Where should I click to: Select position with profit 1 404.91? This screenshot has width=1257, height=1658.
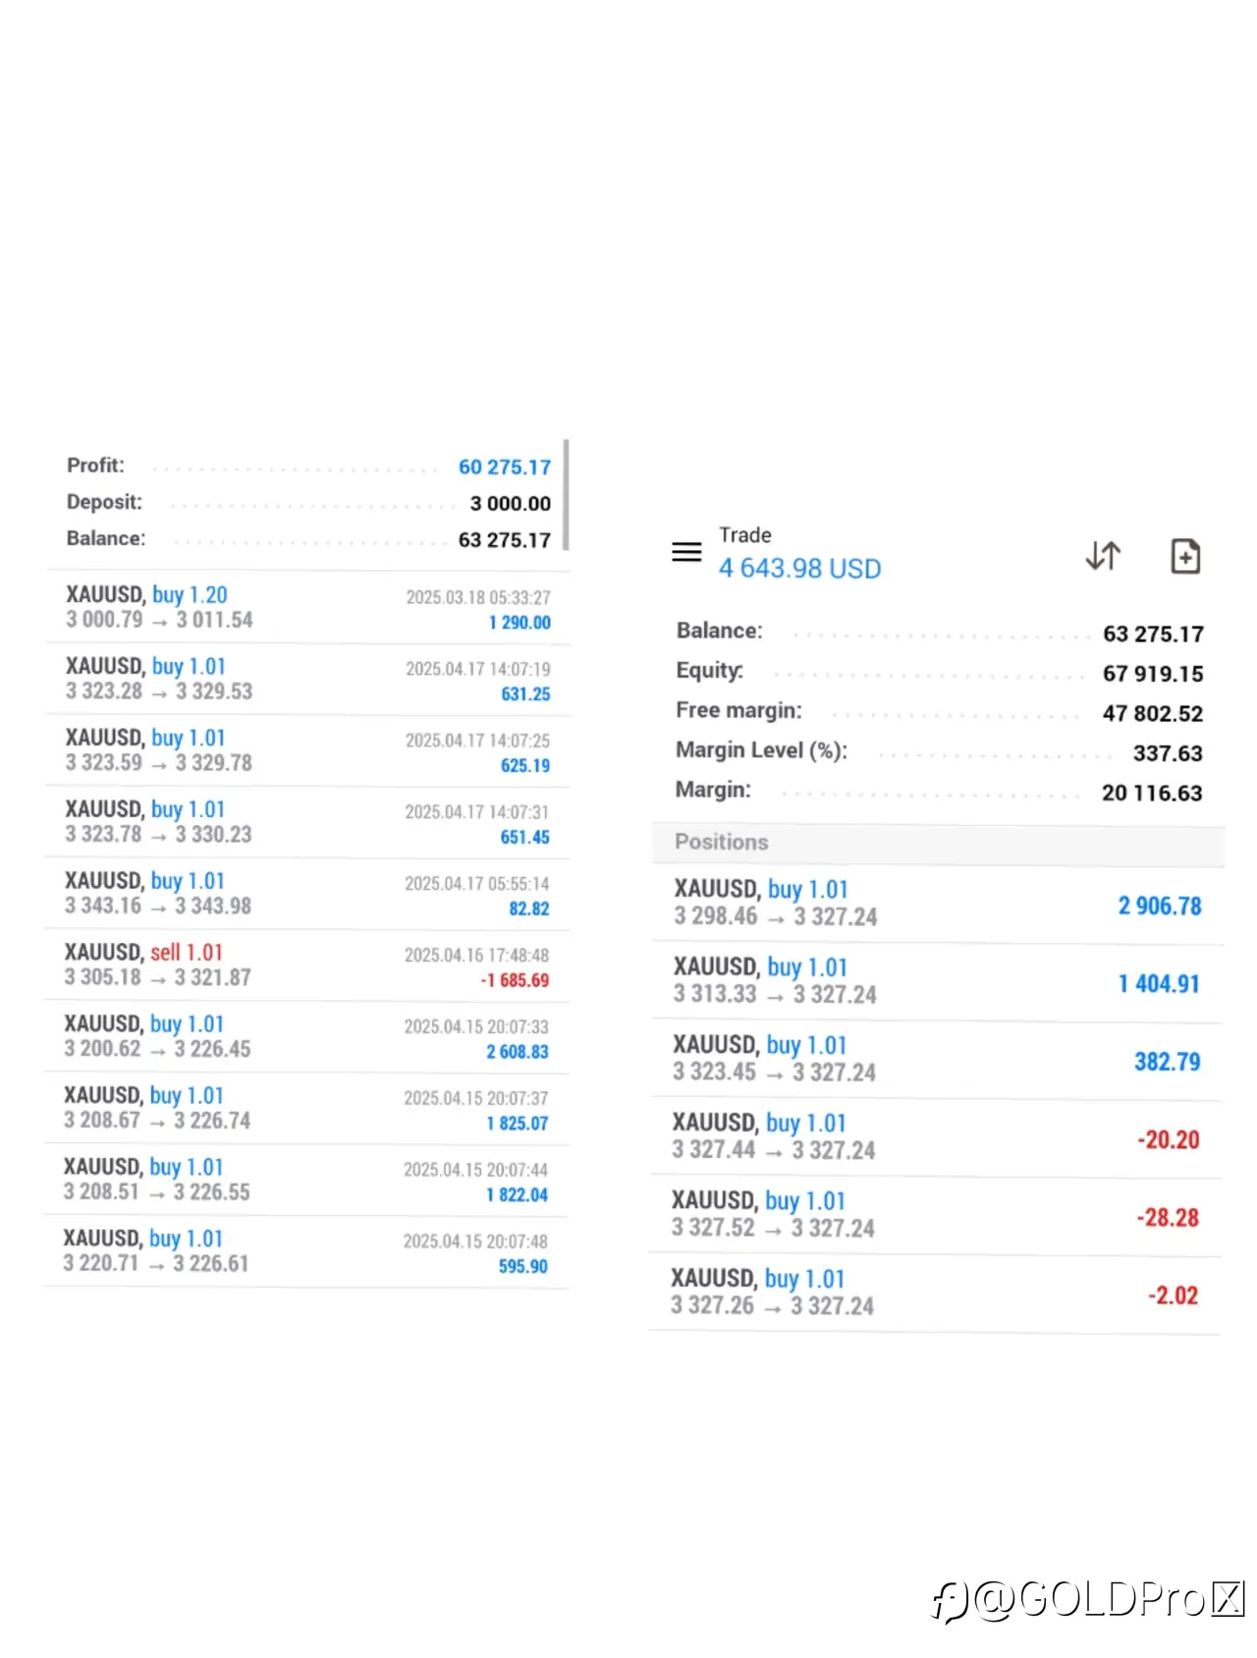(937, 981)
